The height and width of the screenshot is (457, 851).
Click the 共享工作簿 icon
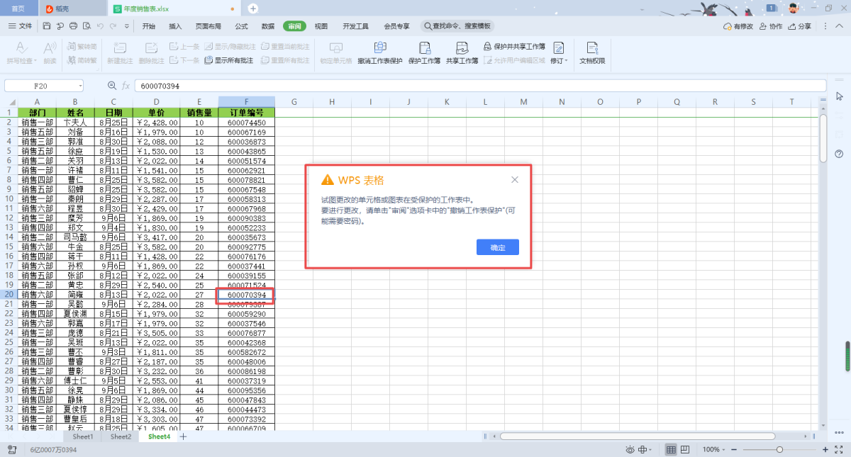(462, 49)
